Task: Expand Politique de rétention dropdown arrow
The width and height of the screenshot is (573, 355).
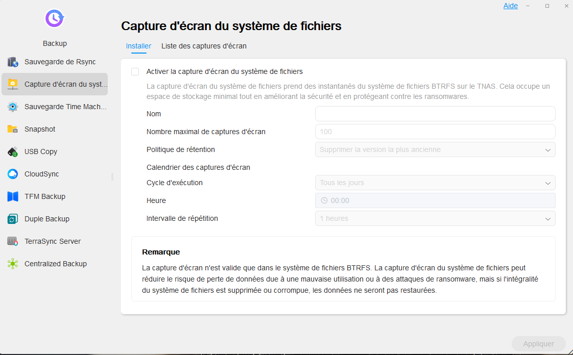Action: click(x=548, y=150)
